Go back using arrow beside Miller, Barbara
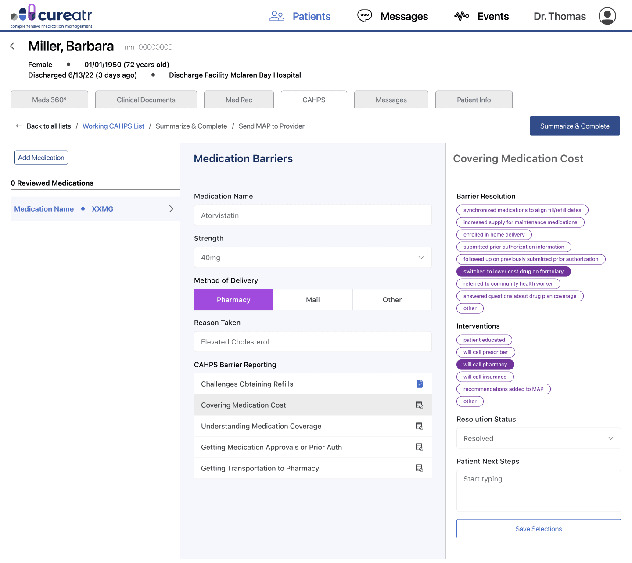632x563 pixels. [12, 46]
